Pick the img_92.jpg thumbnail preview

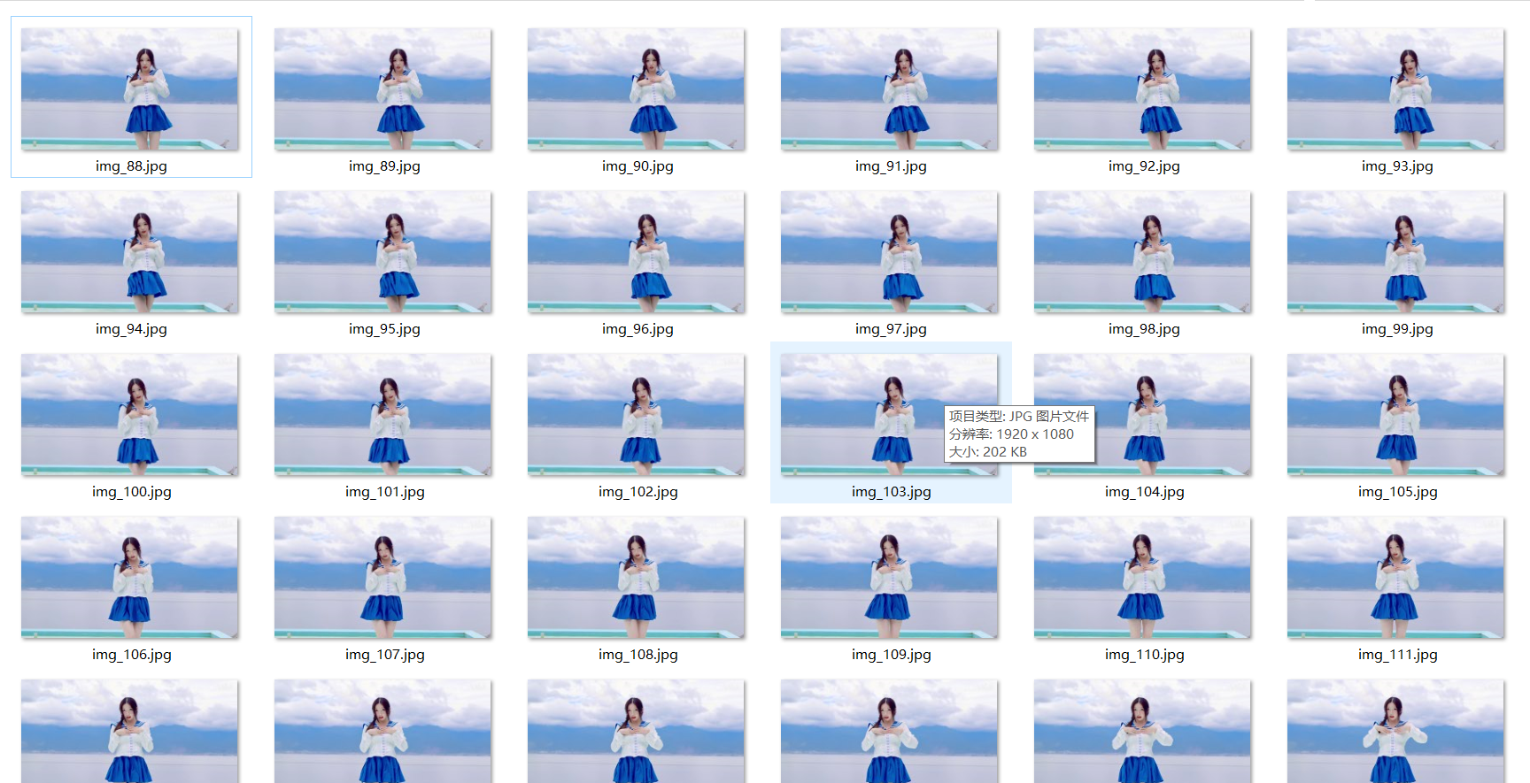[1142, 88]
